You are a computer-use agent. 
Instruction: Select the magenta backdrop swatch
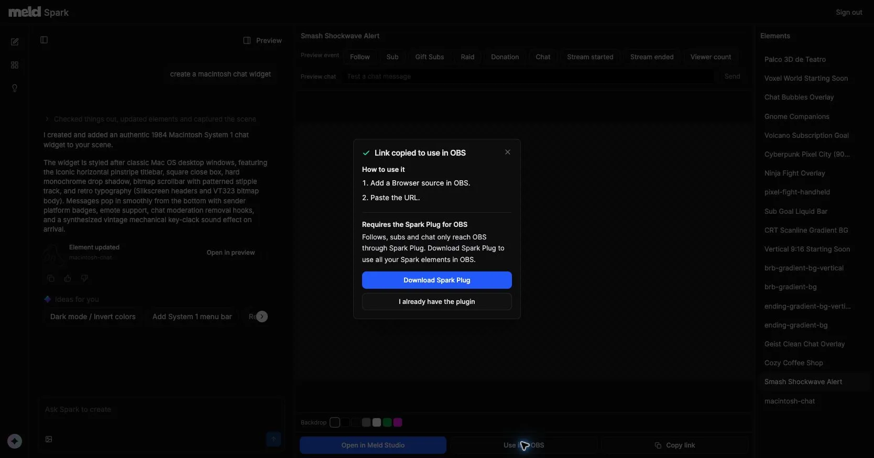coord(398,422)
